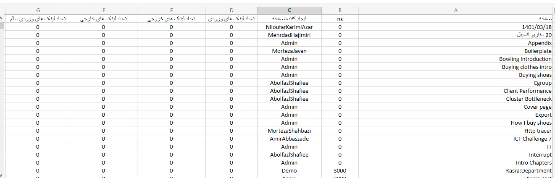Select column C header
The height and width of the screenshot is (178, 555).
coord(289,10)
